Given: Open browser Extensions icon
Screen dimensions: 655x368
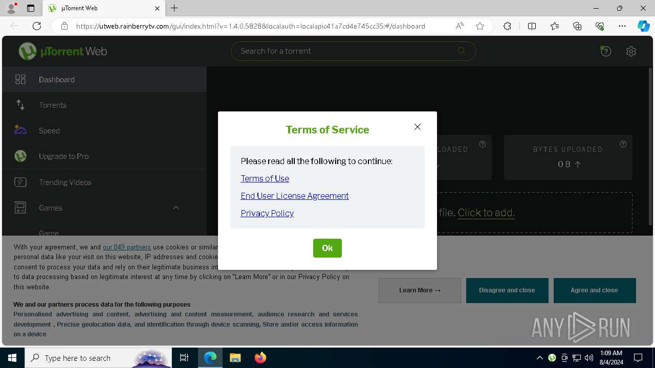Looking at the screenshot, I should point(507,26).
